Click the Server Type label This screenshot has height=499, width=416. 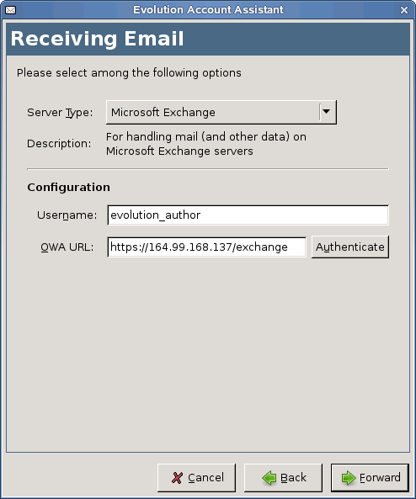(60, 113)
